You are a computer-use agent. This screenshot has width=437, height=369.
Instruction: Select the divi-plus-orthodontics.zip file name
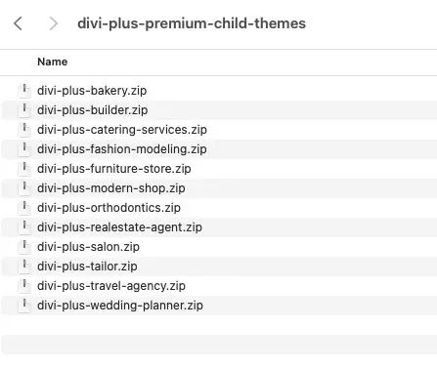[x=109, y=208]
